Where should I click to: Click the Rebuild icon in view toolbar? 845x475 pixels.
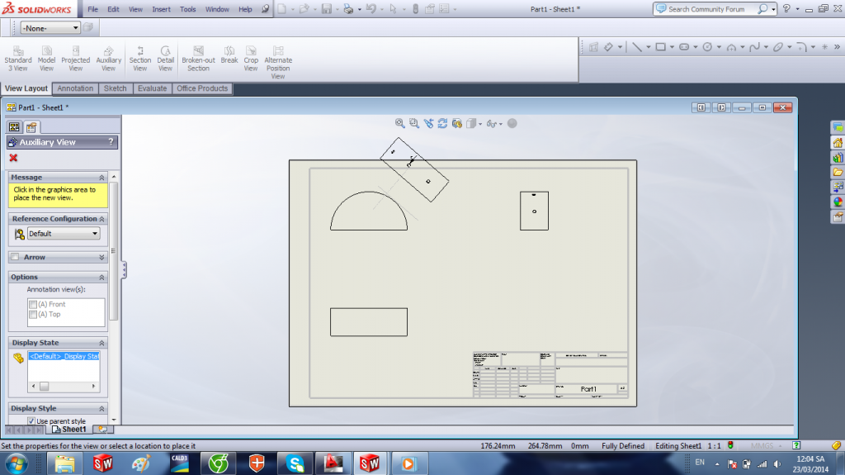point(442,124)
